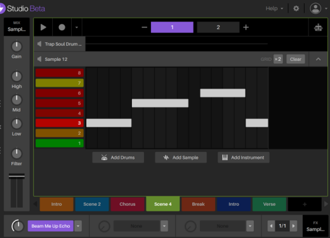Click the volume fader handle
This screenshot has width=330, height=238.
tap(16, 177)
